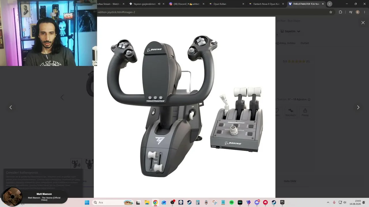369x207 pixels.
Task: Close the Discord tab
Action: coord(204,4)
